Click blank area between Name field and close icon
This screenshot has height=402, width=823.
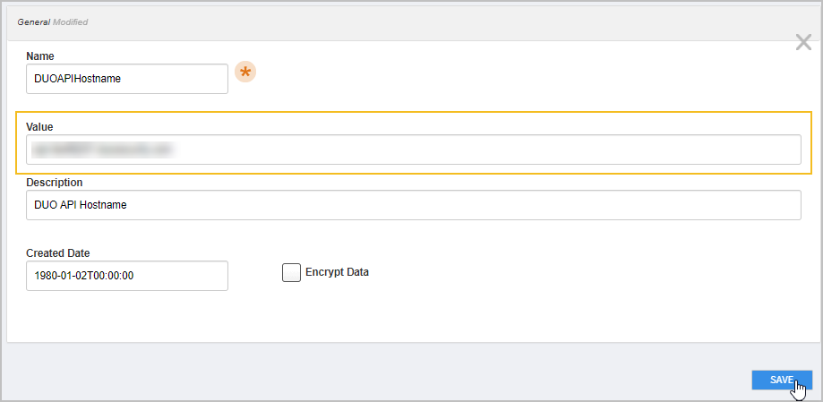(519, 76)
